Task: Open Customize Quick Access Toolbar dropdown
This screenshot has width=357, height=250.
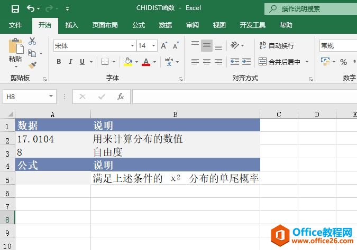Action: click(67, 9)
